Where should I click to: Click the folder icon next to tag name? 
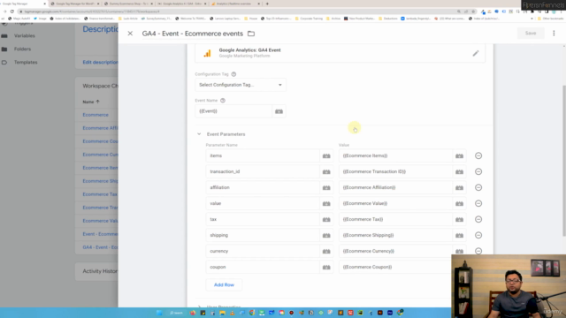[251, 34]
